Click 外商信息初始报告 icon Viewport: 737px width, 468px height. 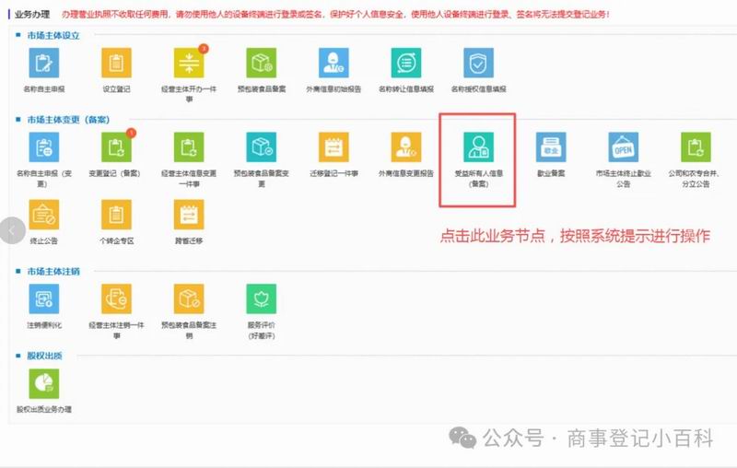click(333, 63)
